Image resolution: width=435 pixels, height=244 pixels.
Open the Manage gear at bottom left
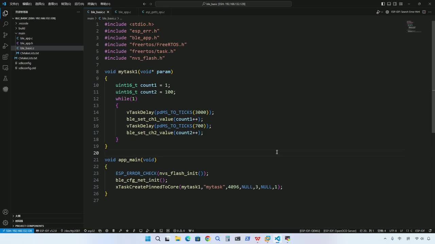[x=5, y=223]
